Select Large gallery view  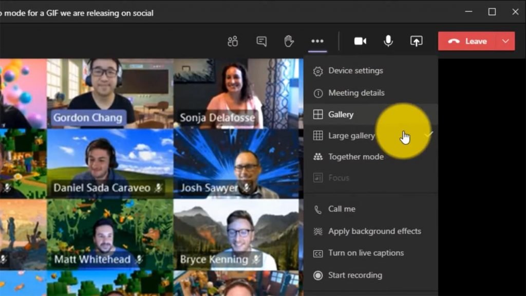pos(352,136)
